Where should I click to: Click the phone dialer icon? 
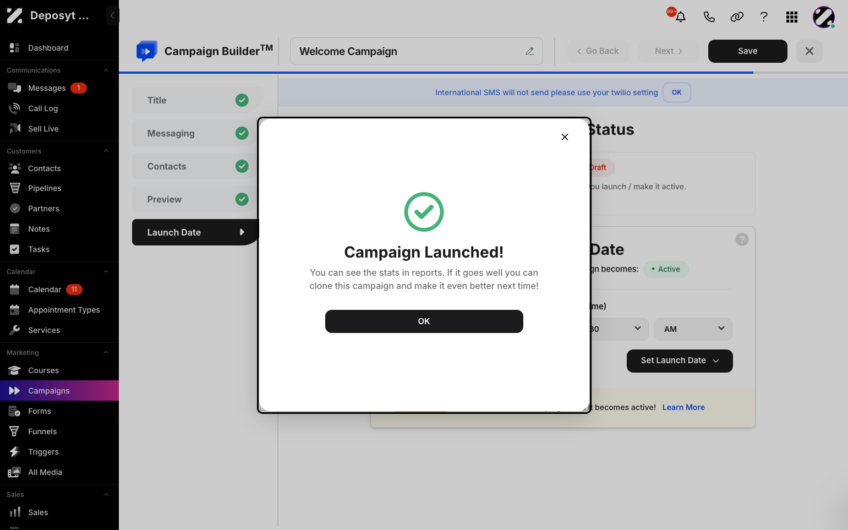click(709, 17)
